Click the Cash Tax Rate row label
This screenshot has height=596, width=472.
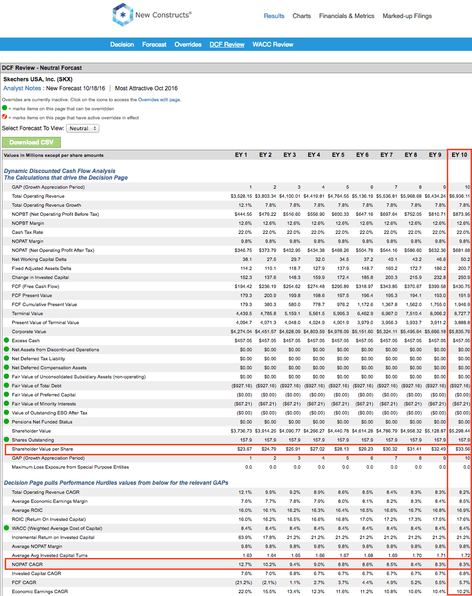pyautogui.click(x=27, y=232)
